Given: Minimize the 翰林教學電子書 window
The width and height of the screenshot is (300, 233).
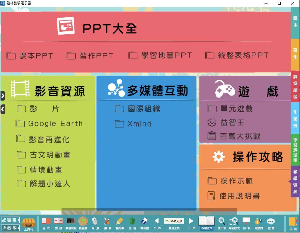Looking at the screenshot, I should pyautogui.click(x=266, y=3).
